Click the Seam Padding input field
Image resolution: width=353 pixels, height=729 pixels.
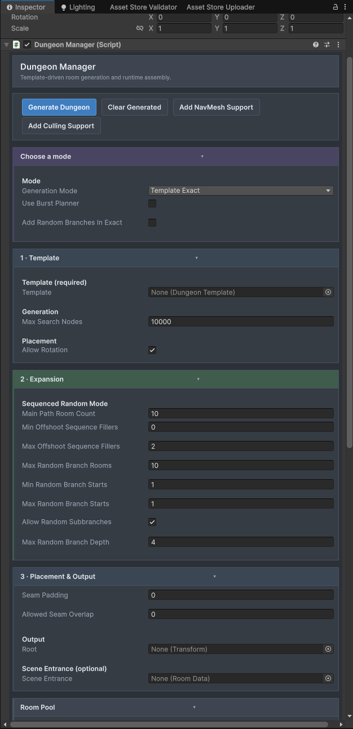pyautogui.click(x=241, y=595)
